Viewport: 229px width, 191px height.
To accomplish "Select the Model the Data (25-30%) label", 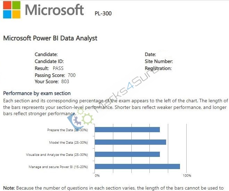I will coord(68,142).
